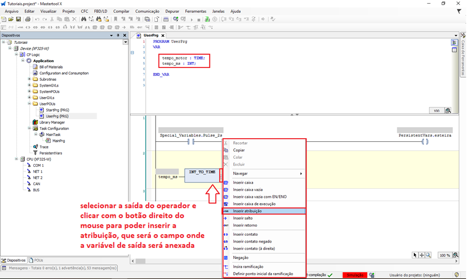Click the Trace icon in the device tree

[x=35, y=147]
